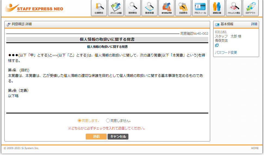Image resolution: width=264 pixels, height=155 pixels.
Task: Click the パスワード変更 link
Action: point(226,52)
